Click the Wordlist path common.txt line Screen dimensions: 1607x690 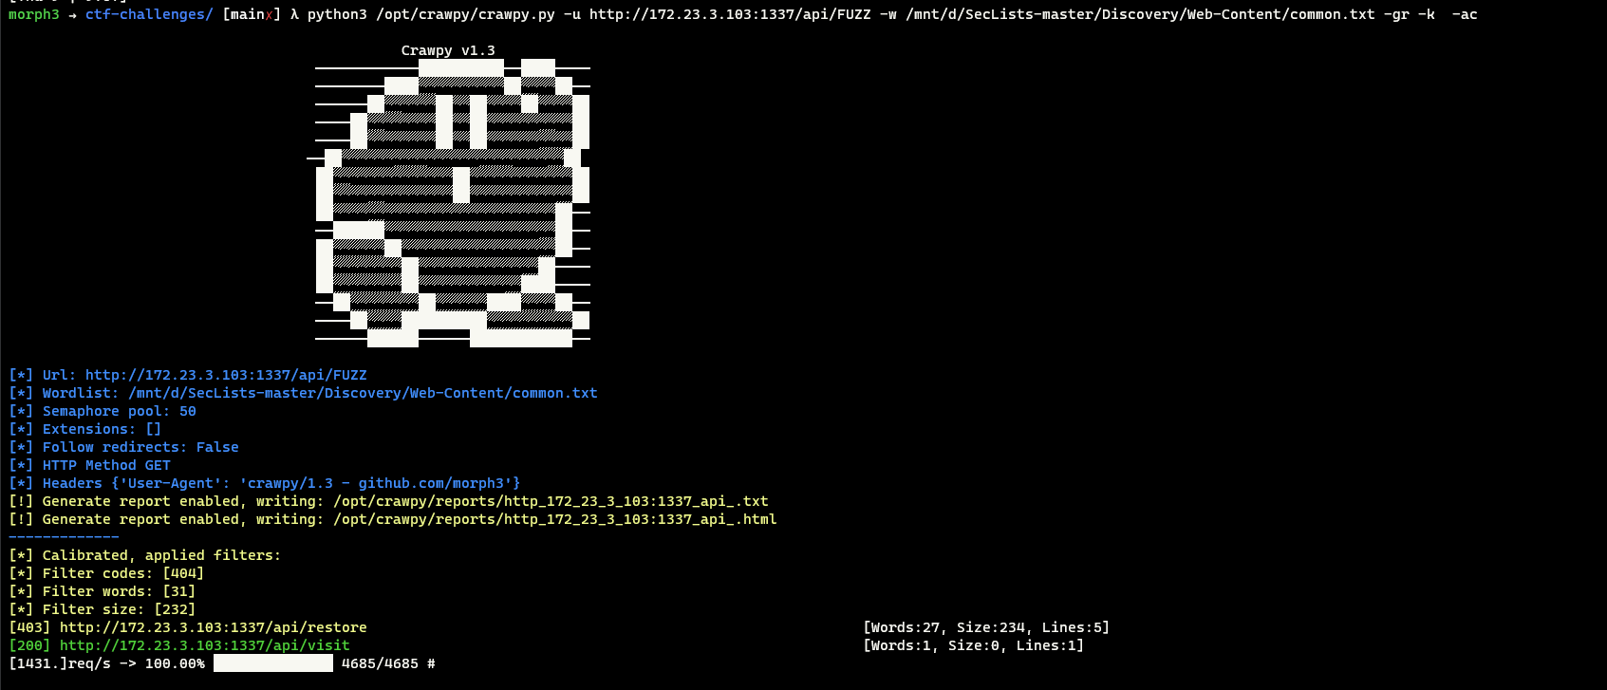304,393
